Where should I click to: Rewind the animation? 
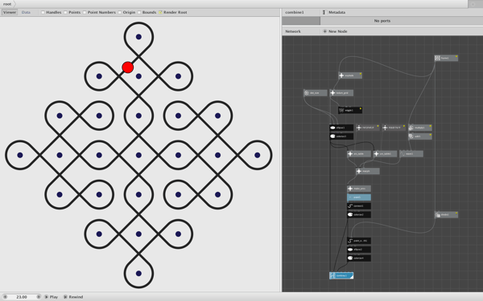tap(73, 297)
